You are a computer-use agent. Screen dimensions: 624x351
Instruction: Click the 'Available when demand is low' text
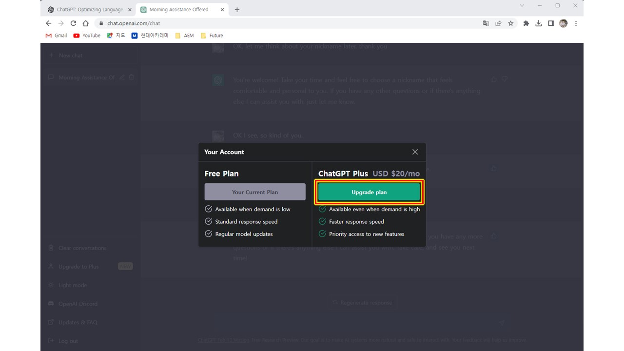[253, 209]
